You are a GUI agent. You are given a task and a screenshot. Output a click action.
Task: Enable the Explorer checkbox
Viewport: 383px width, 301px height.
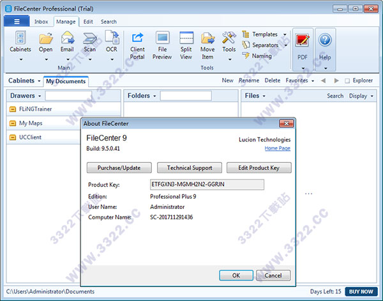[x=347, y=81]
